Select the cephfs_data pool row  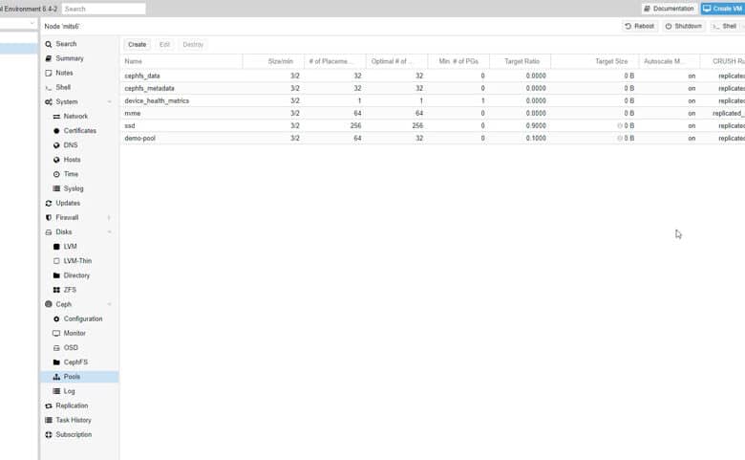[433, 76]
